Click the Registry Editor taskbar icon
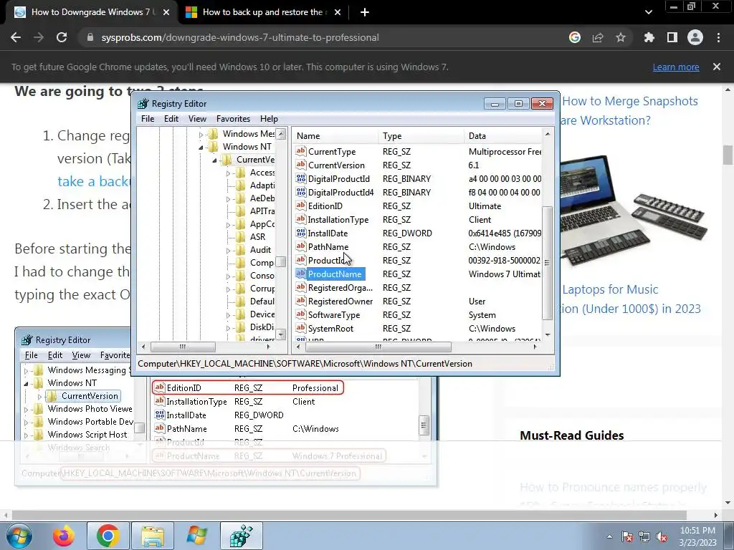The height and width of the screenshot is (550, 734). point(242,536)
